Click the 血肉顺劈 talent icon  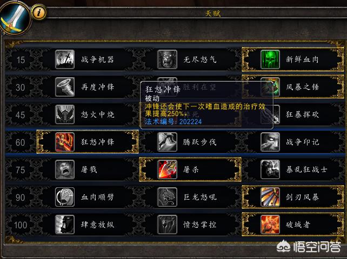65,197
